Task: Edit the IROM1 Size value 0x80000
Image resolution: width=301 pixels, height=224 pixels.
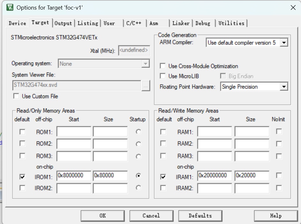Action: click(x=110, y=175)
